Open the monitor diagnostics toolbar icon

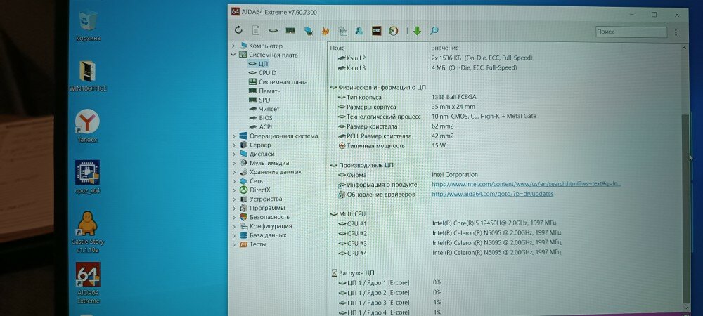pyautogui.click(x=309, y=31)
